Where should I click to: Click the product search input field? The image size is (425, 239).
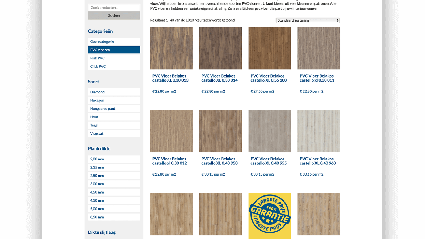pos(114,8)
